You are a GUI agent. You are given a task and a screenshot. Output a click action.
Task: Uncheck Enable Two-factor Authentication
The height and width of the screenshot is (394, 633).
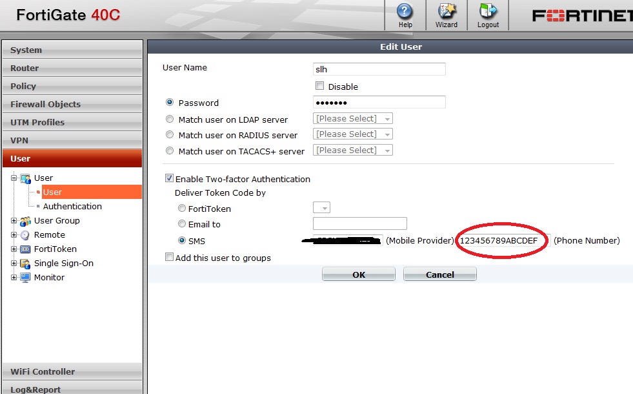[169, 178]
